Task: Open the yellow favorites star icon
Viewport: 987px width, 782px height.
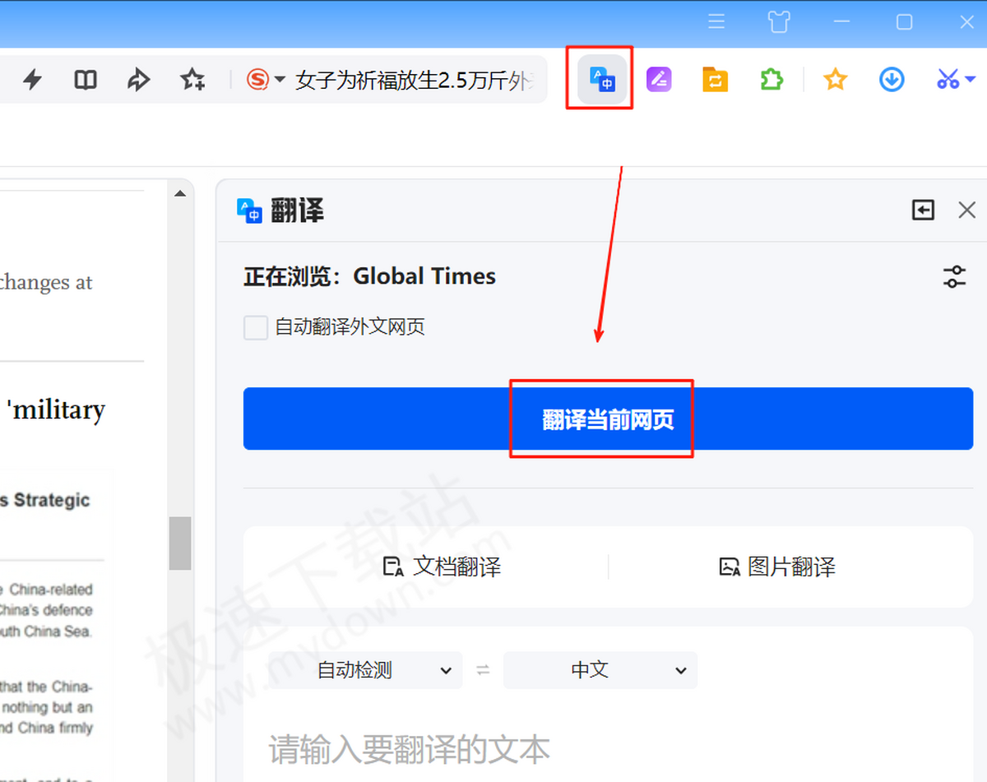Action: tap(835, 79)
